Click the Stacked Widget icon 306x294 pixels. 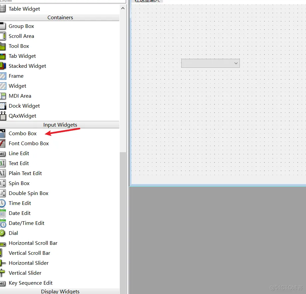click(3, 66)
